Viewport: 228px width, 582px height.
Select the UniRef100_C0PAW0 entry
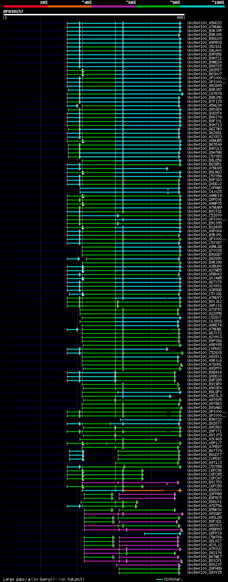(204, 188)
